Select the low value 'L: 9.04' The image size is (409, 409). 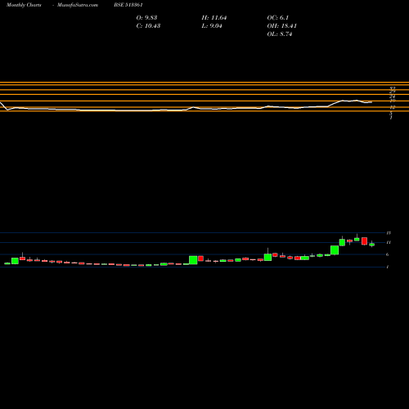coord(212,26)
